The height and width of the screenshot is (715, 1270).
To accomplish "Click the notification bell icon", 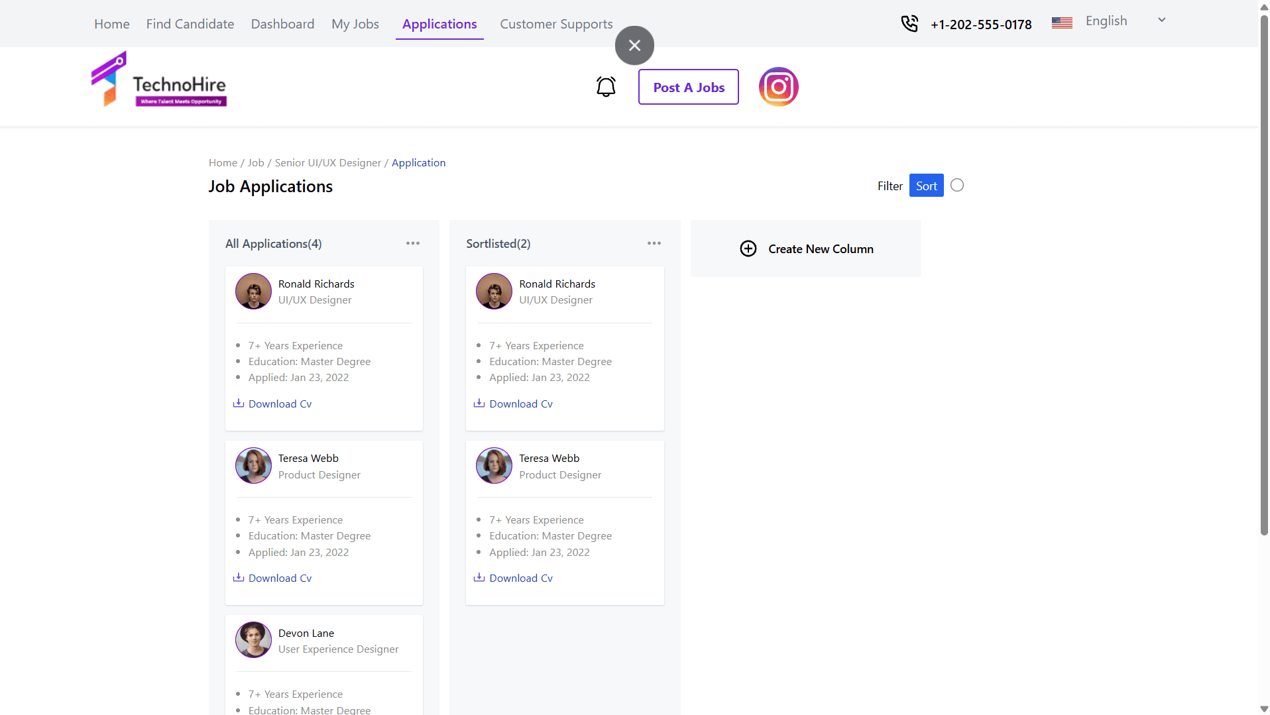I will tap(606, 87).
